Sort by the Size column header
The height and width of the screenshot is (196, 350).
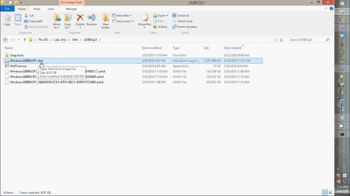click(206, 48)
